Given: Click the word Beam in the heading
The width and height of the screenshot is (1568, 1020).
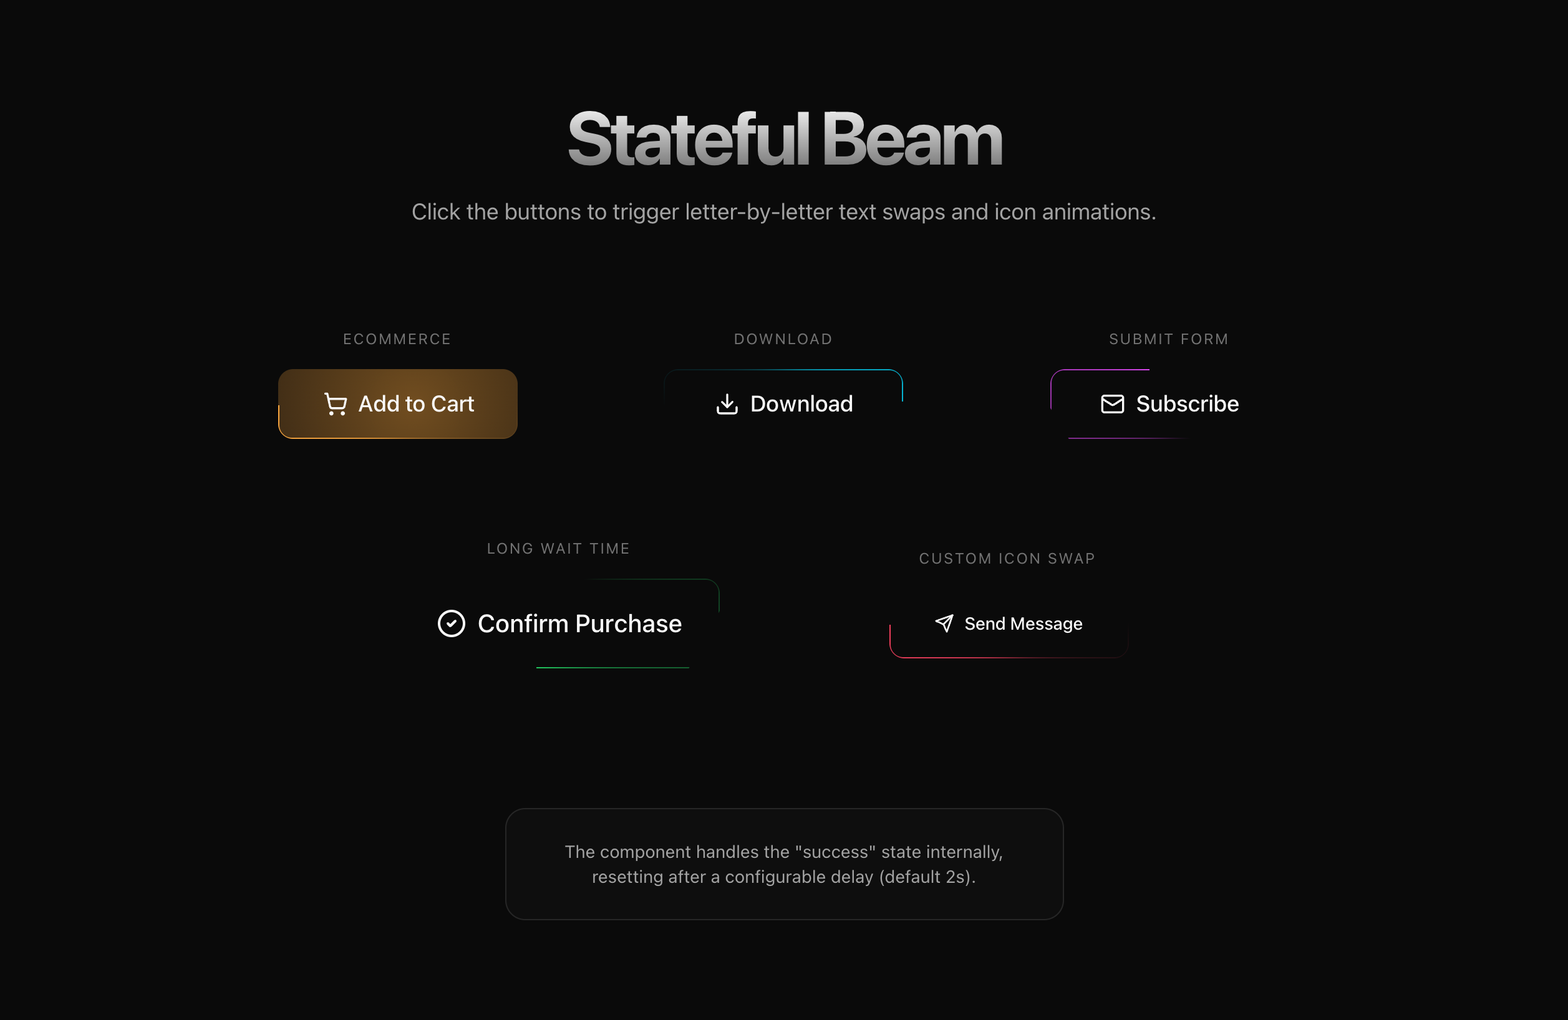Looking at the screenshot, I should (912, 140).
